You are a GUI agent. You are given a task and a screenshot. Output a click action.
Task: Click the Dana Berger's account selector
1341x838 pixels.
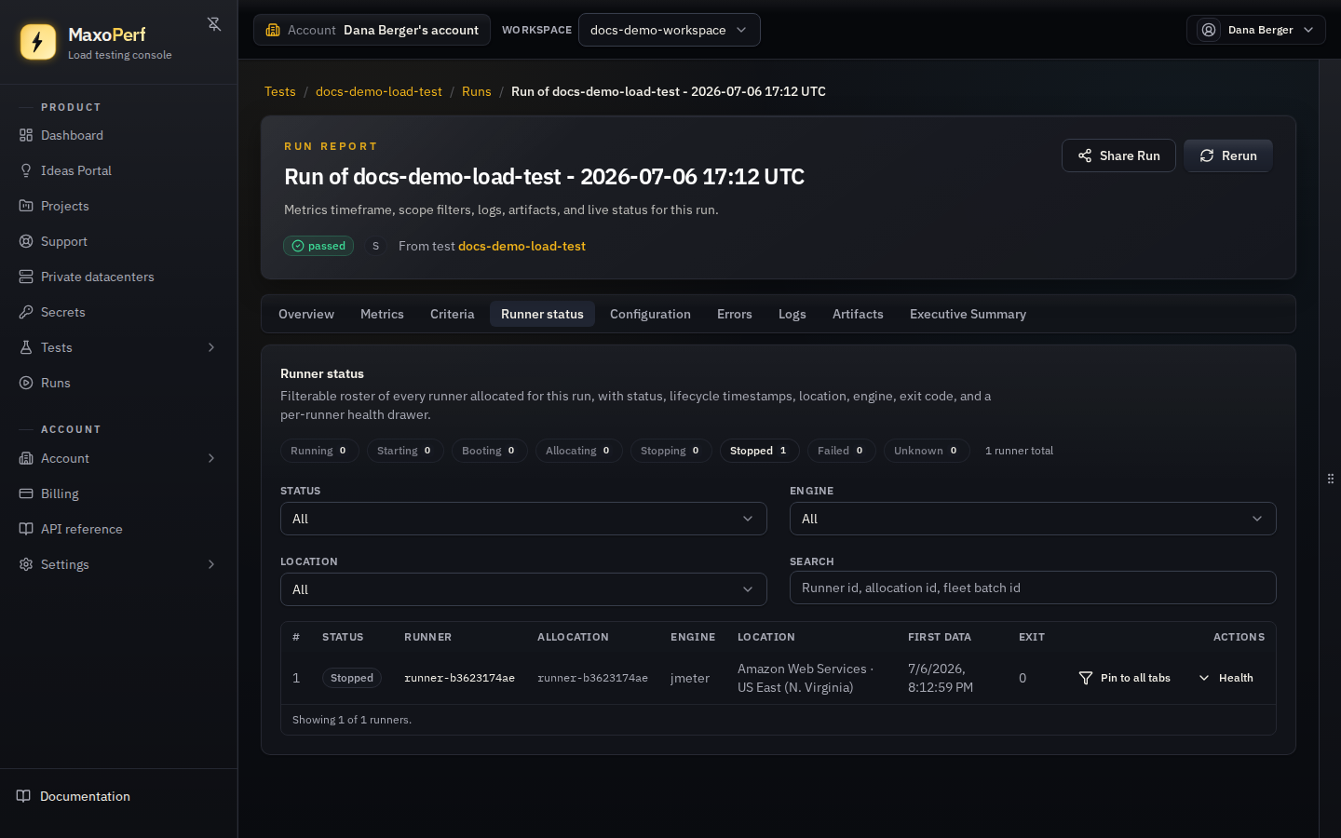372,30
